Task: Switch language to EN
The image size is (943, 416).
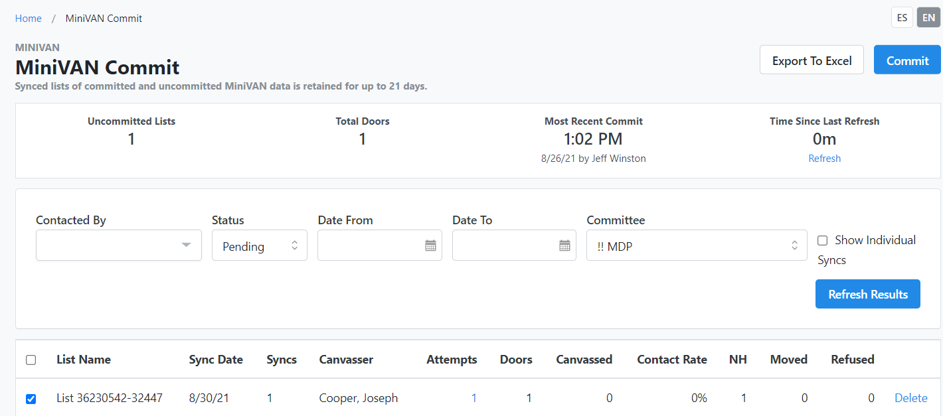Action: point(928,18)
